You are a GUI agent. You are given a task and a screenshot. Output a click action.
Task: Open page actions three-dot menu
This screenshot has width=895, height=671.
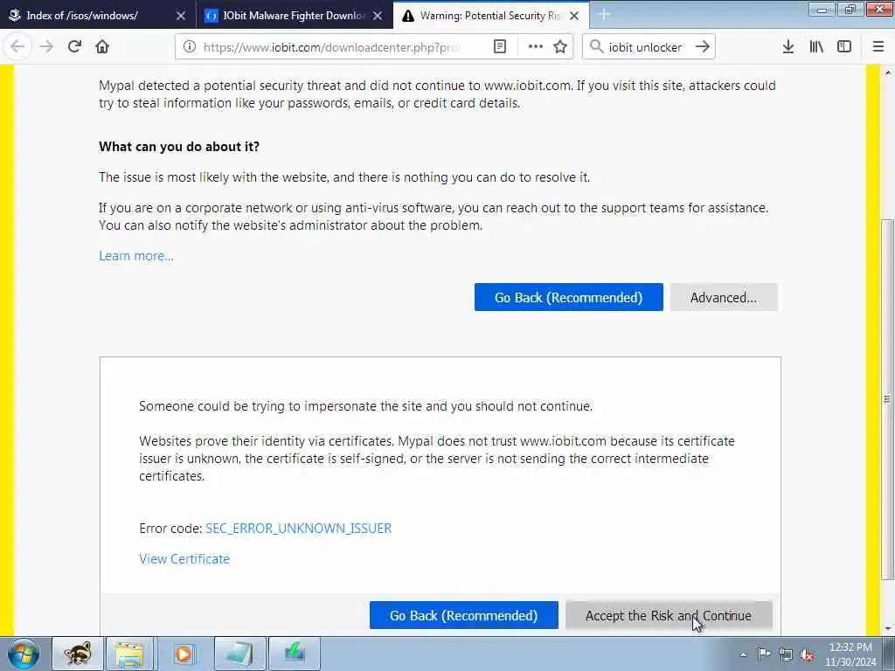tap(536, 47)
